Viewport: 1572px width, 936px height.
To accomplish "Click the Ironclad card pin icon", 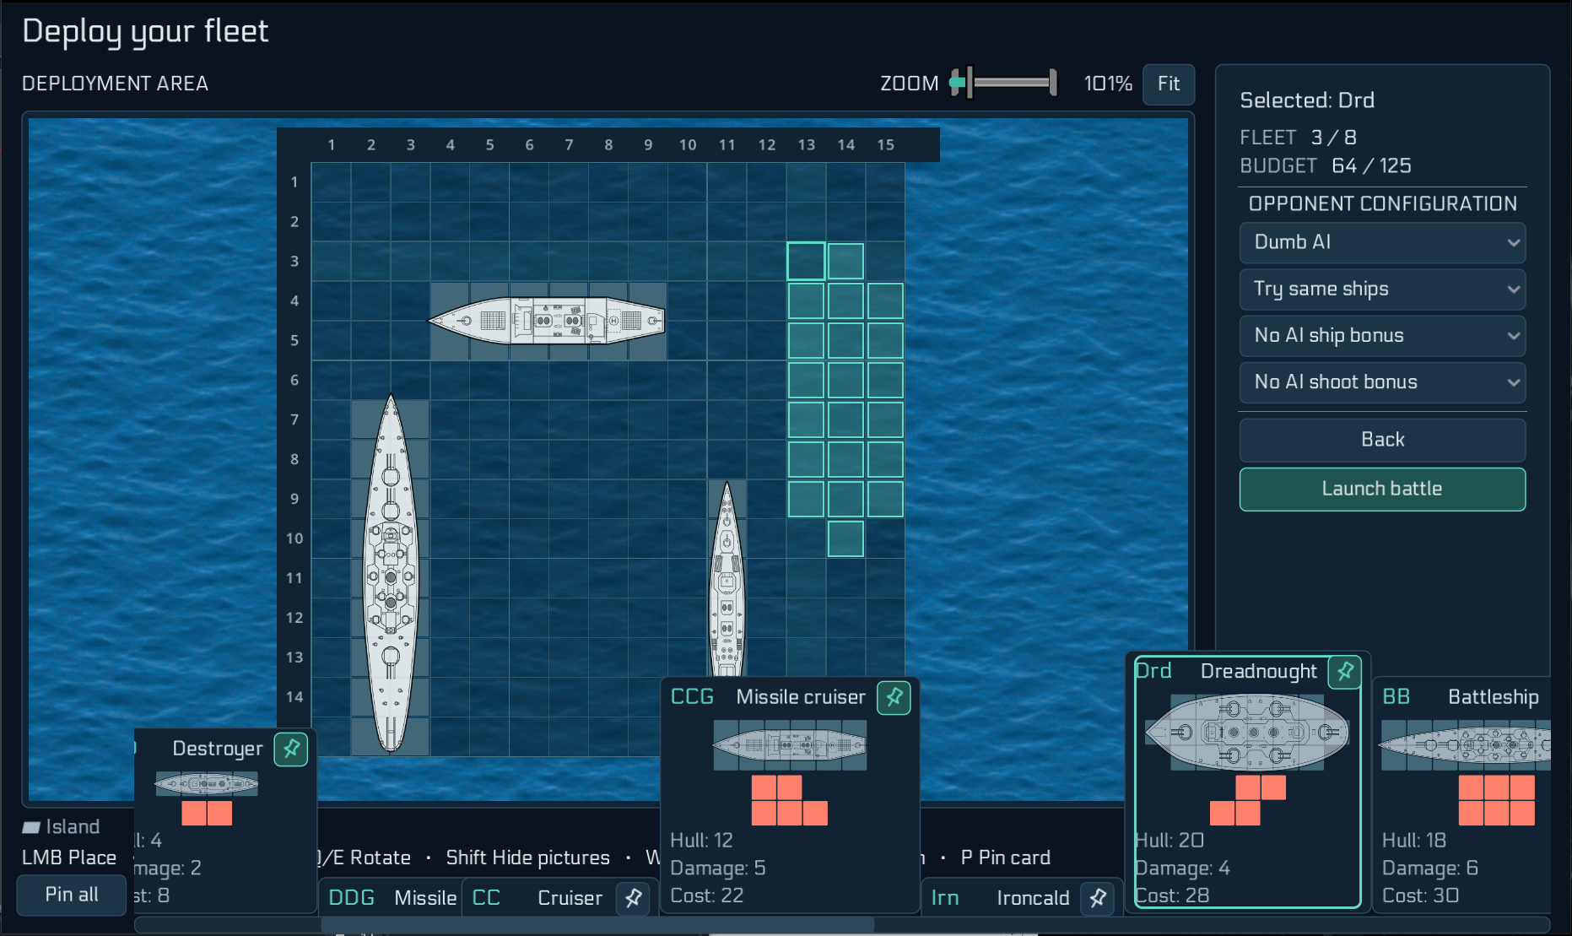I will click(x=1097, y=898).
